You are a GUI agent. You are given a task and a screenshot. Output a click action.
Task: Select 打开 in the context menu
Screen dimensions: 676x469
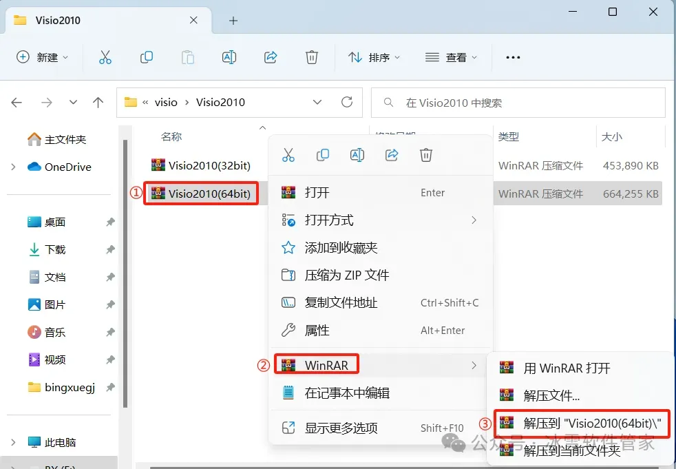tap(381, 192)
